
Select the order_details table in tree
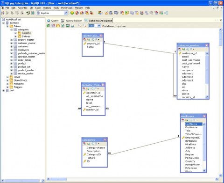(25, 60)
